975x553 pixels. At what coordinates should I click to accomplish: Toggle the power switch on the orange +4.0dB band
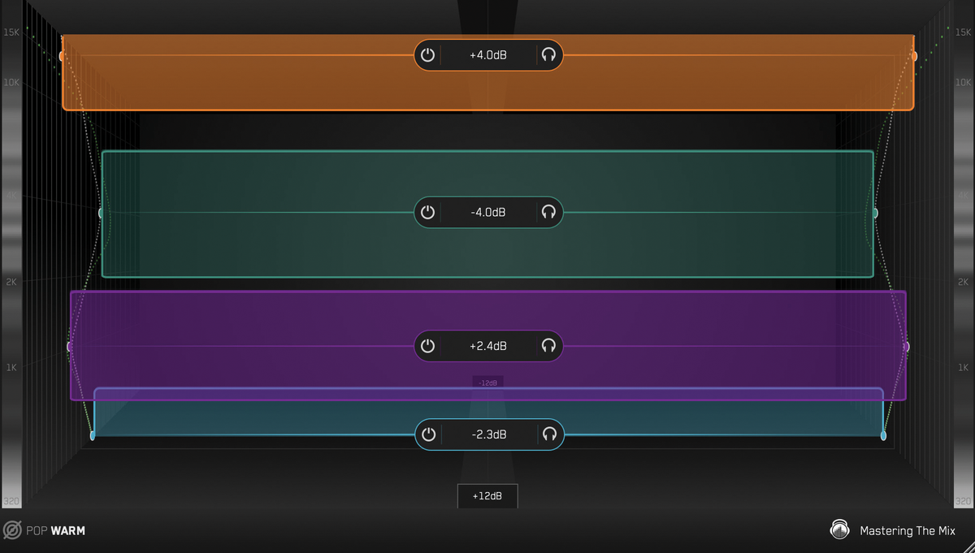pos(428,54)
